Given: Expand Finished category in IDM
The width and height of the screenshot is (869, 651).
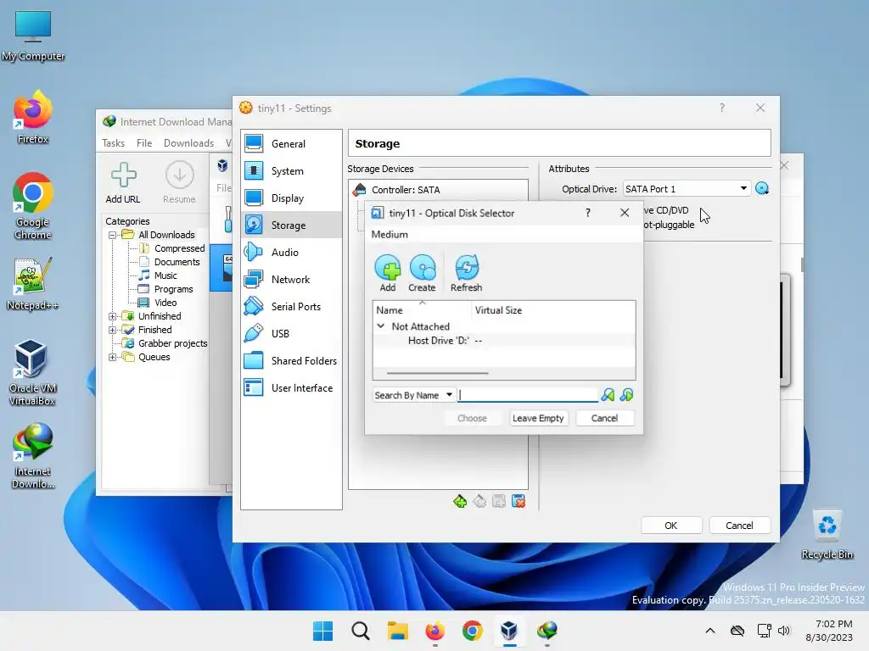Looking at the screenshot, I should (113, 330).
